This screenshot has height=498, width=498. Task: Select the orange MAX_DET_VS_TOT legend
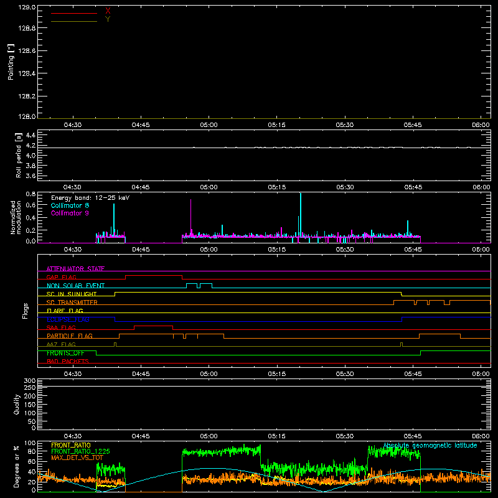(x=77, y=458)
